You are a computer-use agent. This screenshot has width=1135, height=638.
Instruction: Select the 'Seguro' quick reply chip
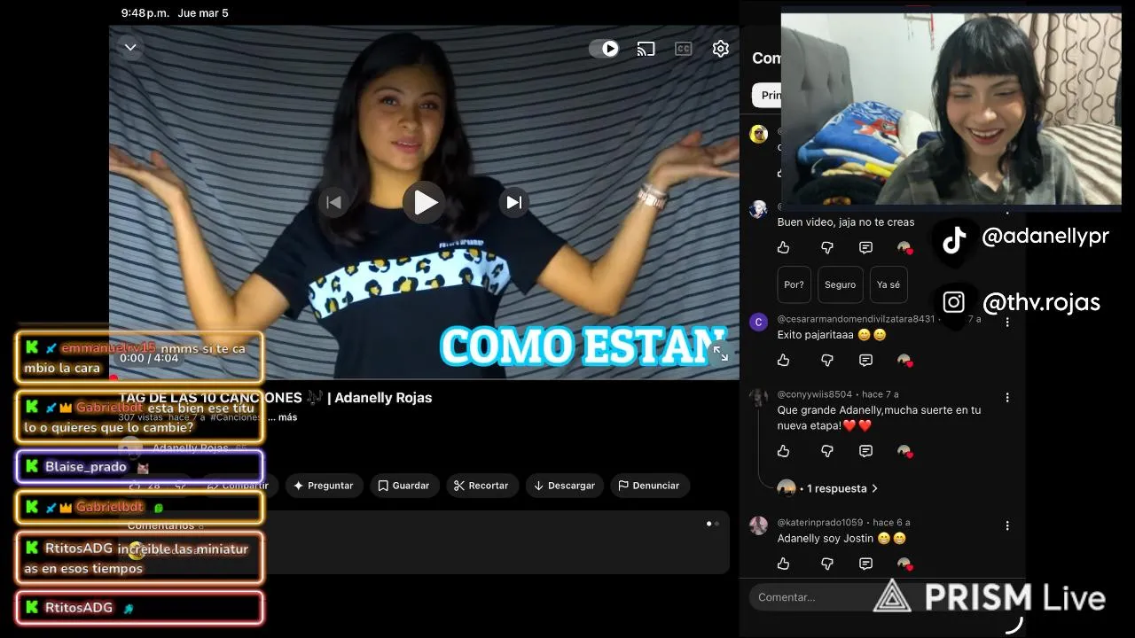[840, 284]
